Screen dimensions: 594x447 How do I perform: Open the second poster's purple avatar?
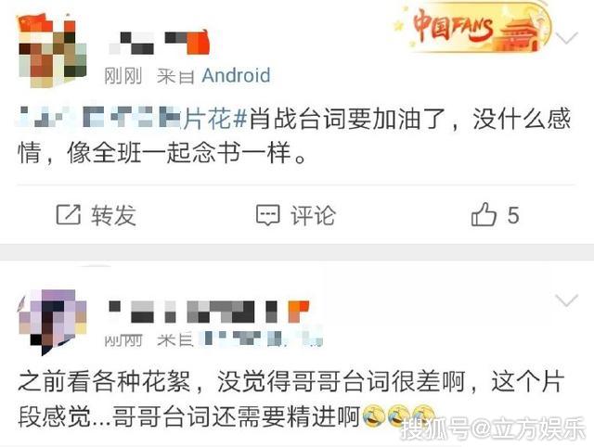click(x=52, y=322)
